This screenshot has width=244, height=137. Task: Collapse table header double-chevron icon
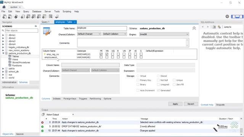(x=194, y=28)
